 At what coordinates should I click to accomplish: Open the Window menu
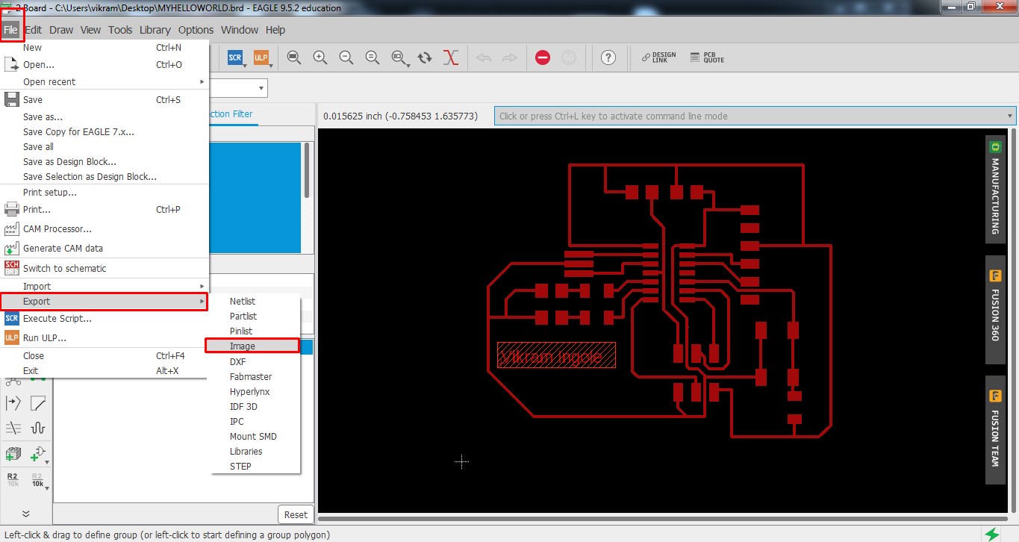click(240, 30)
